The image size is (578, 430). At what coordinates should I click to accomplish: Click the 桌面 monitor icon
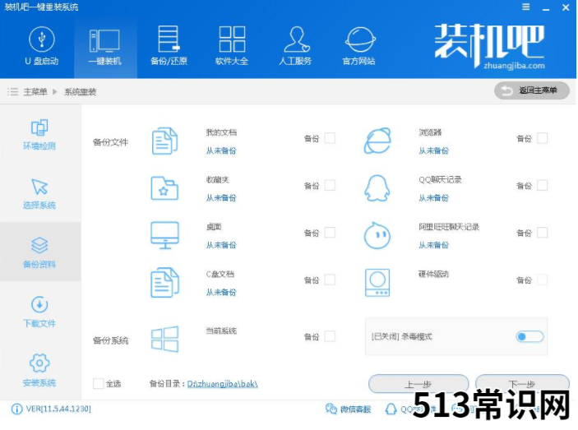[164, 235]
